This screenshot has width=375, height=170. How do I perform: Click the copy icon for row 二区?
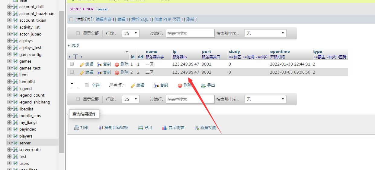coord(99,73)
